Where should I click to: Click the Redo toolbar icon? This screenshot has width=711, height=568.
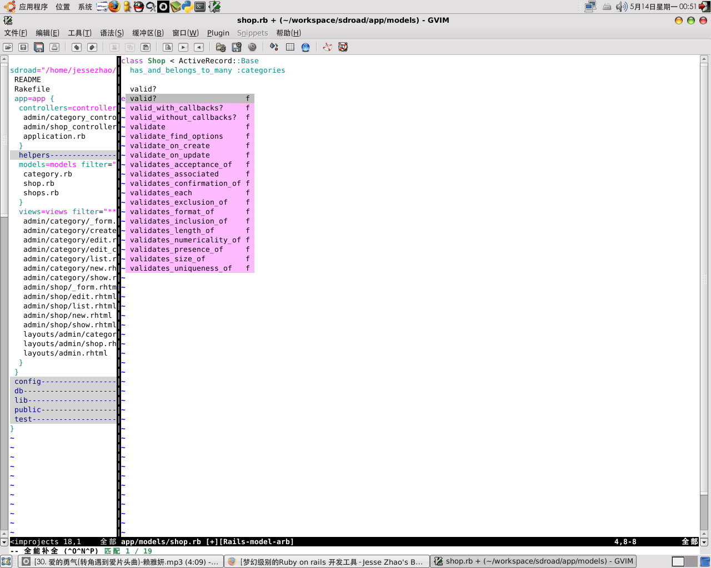(92, 47)
